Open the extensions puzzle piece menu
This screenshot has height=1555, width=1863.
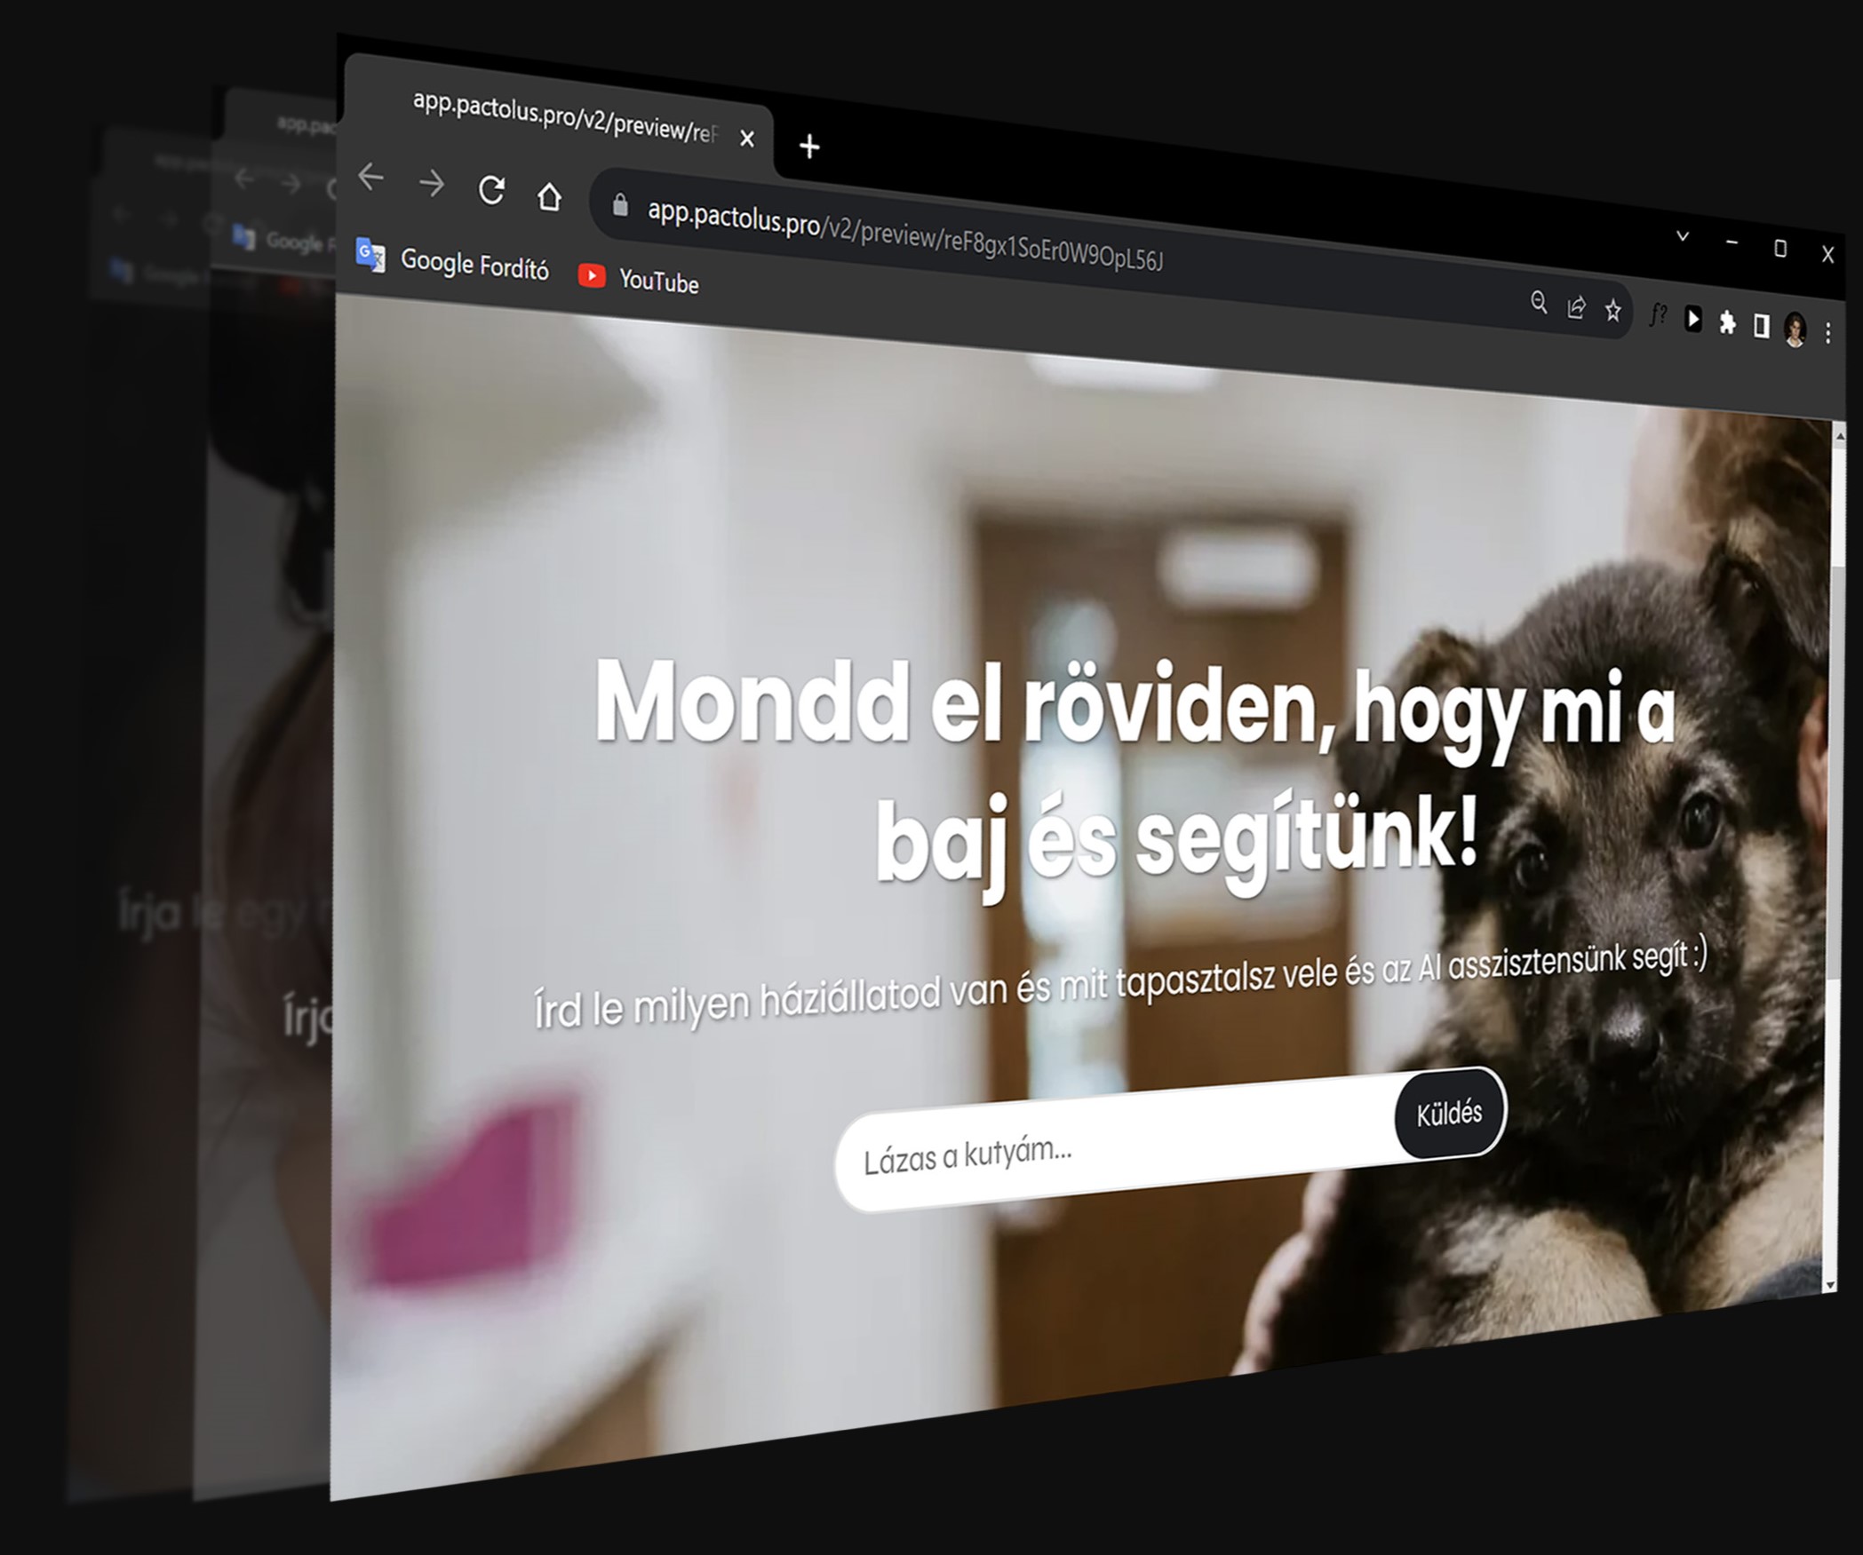click(1727, 322)
